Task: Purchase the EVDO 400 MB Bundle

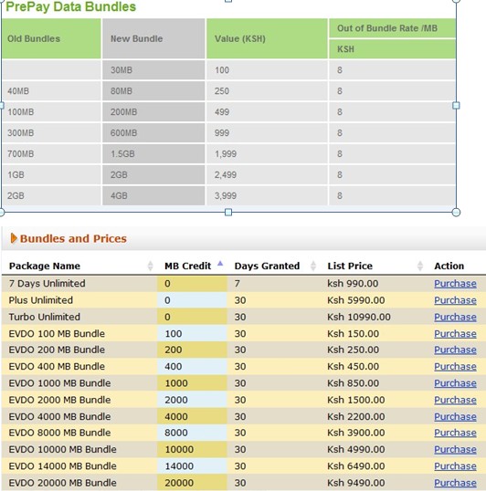Action: click(455, 367)
